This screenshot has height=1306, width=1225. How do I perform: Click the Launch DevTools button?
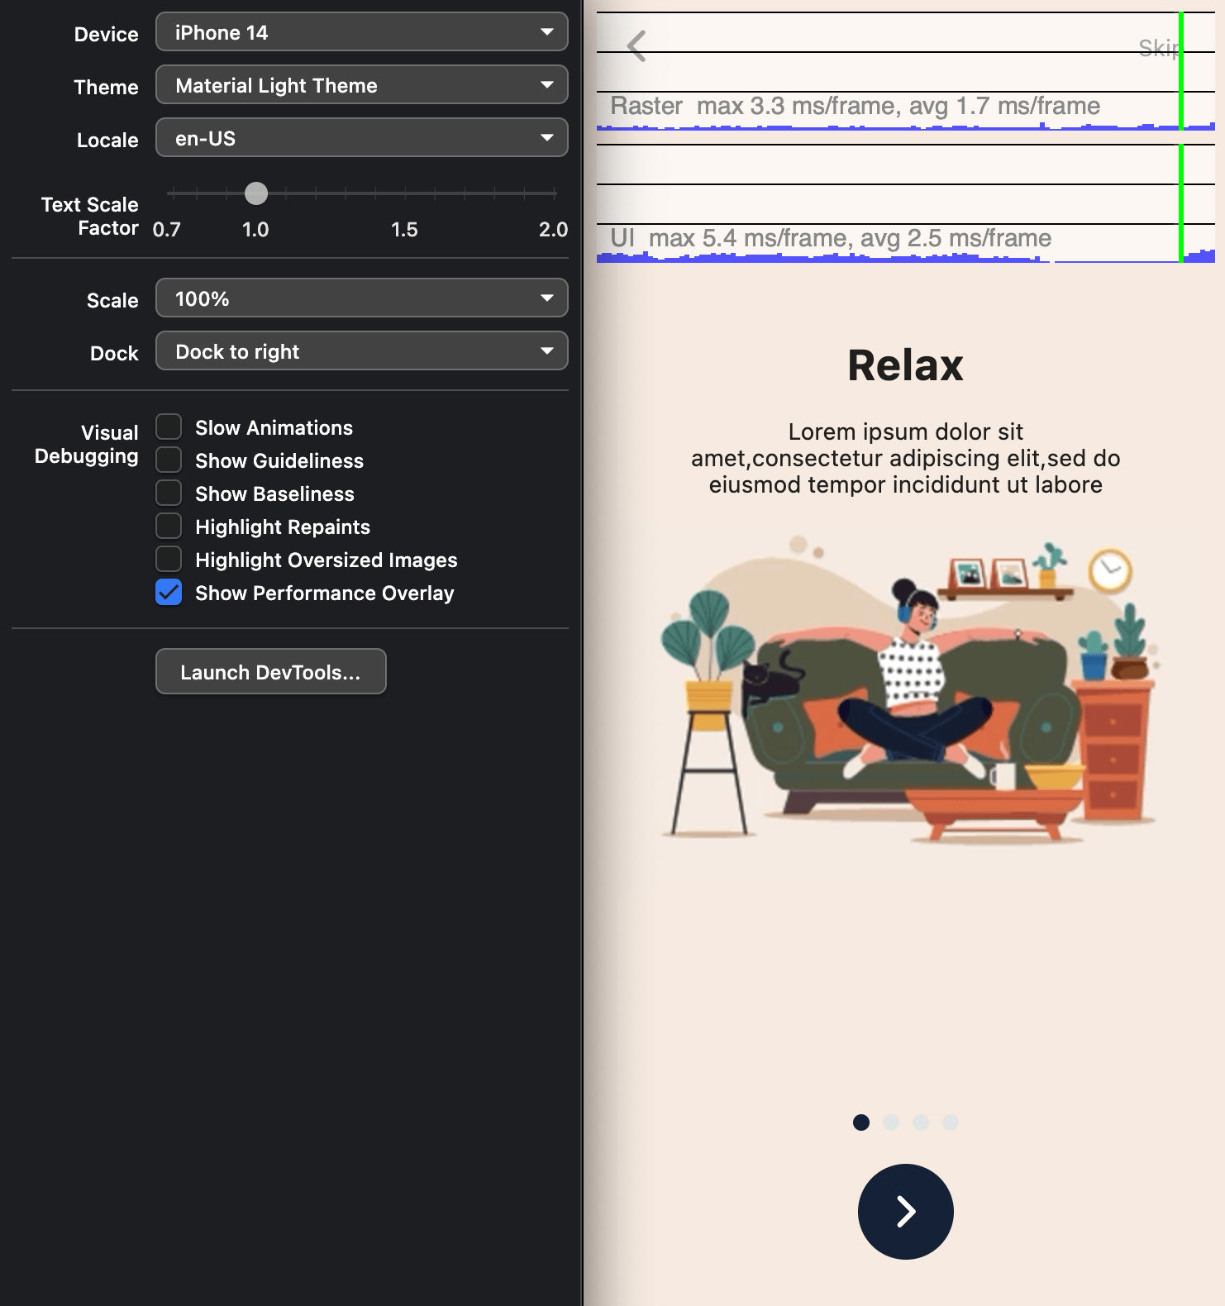[x=270, y=672]
